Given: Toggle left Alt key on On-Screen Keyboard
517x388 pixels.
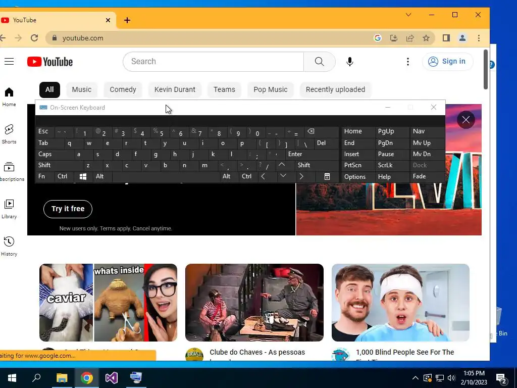Looking at the screenshot, I should 99,176.
